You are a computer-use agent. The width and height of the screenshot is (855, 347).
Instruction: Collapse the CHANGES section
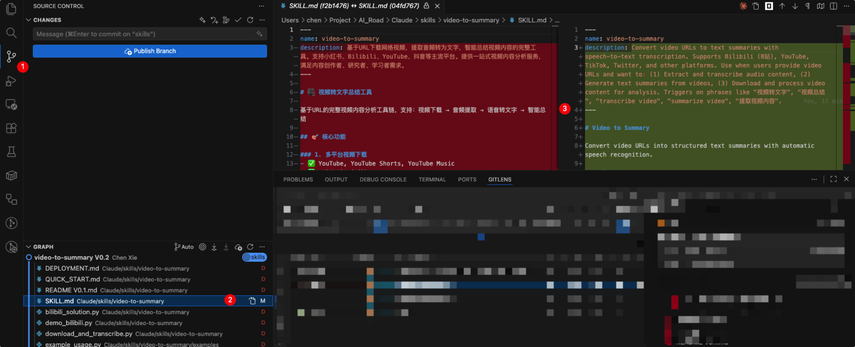pos(28,20)
